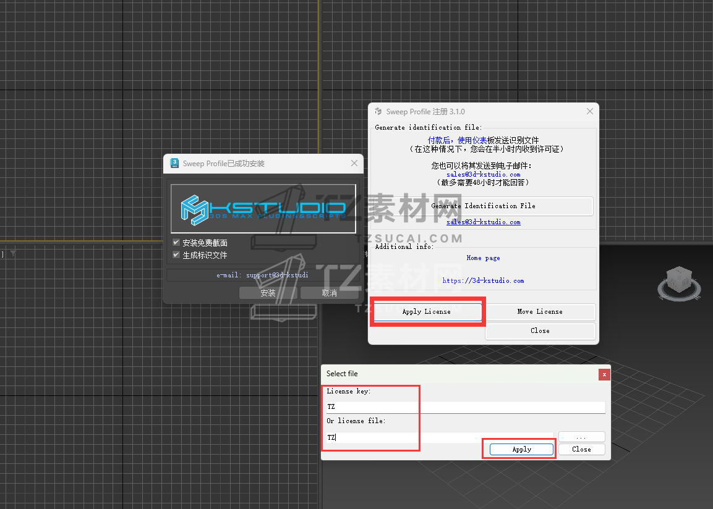Browse for license file with the ... button
This screenshot has width=713, height=509.
pyautogui.click(x=581, y=437)
